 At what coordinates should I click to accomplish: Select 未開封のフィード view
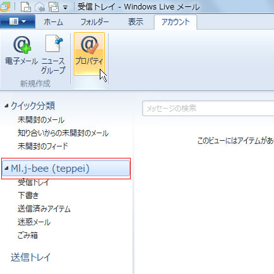(x=43, y=146)
